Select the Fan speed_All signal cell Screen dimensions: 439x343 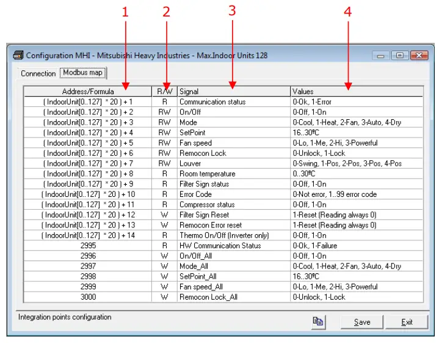pos(234,287)
